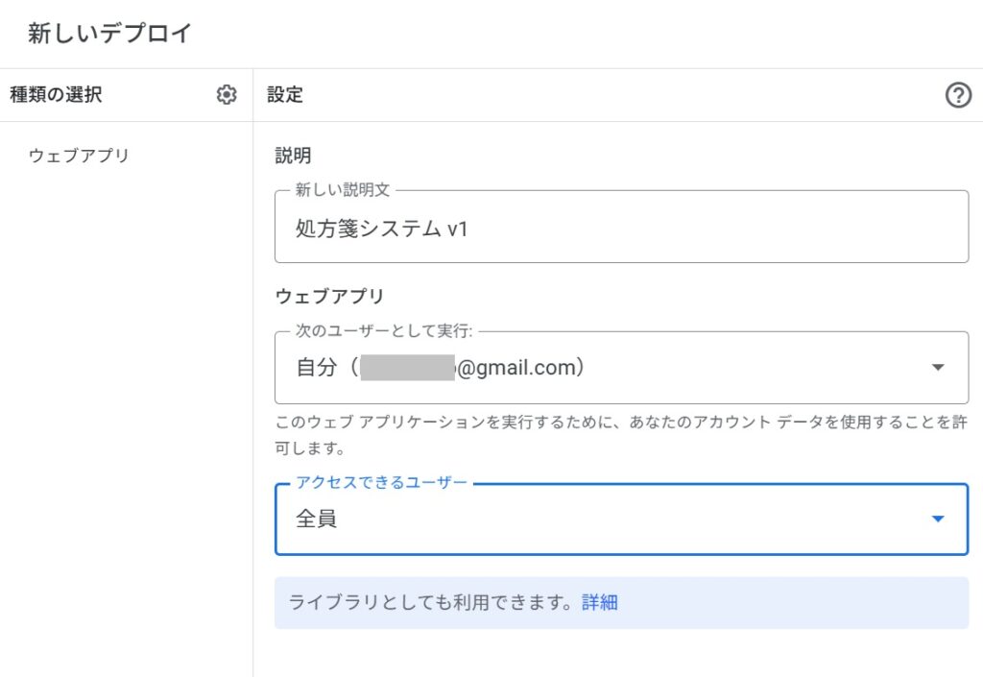Click the 自分 gmail.com account value
983x677 pixels.
pos(442,367)
